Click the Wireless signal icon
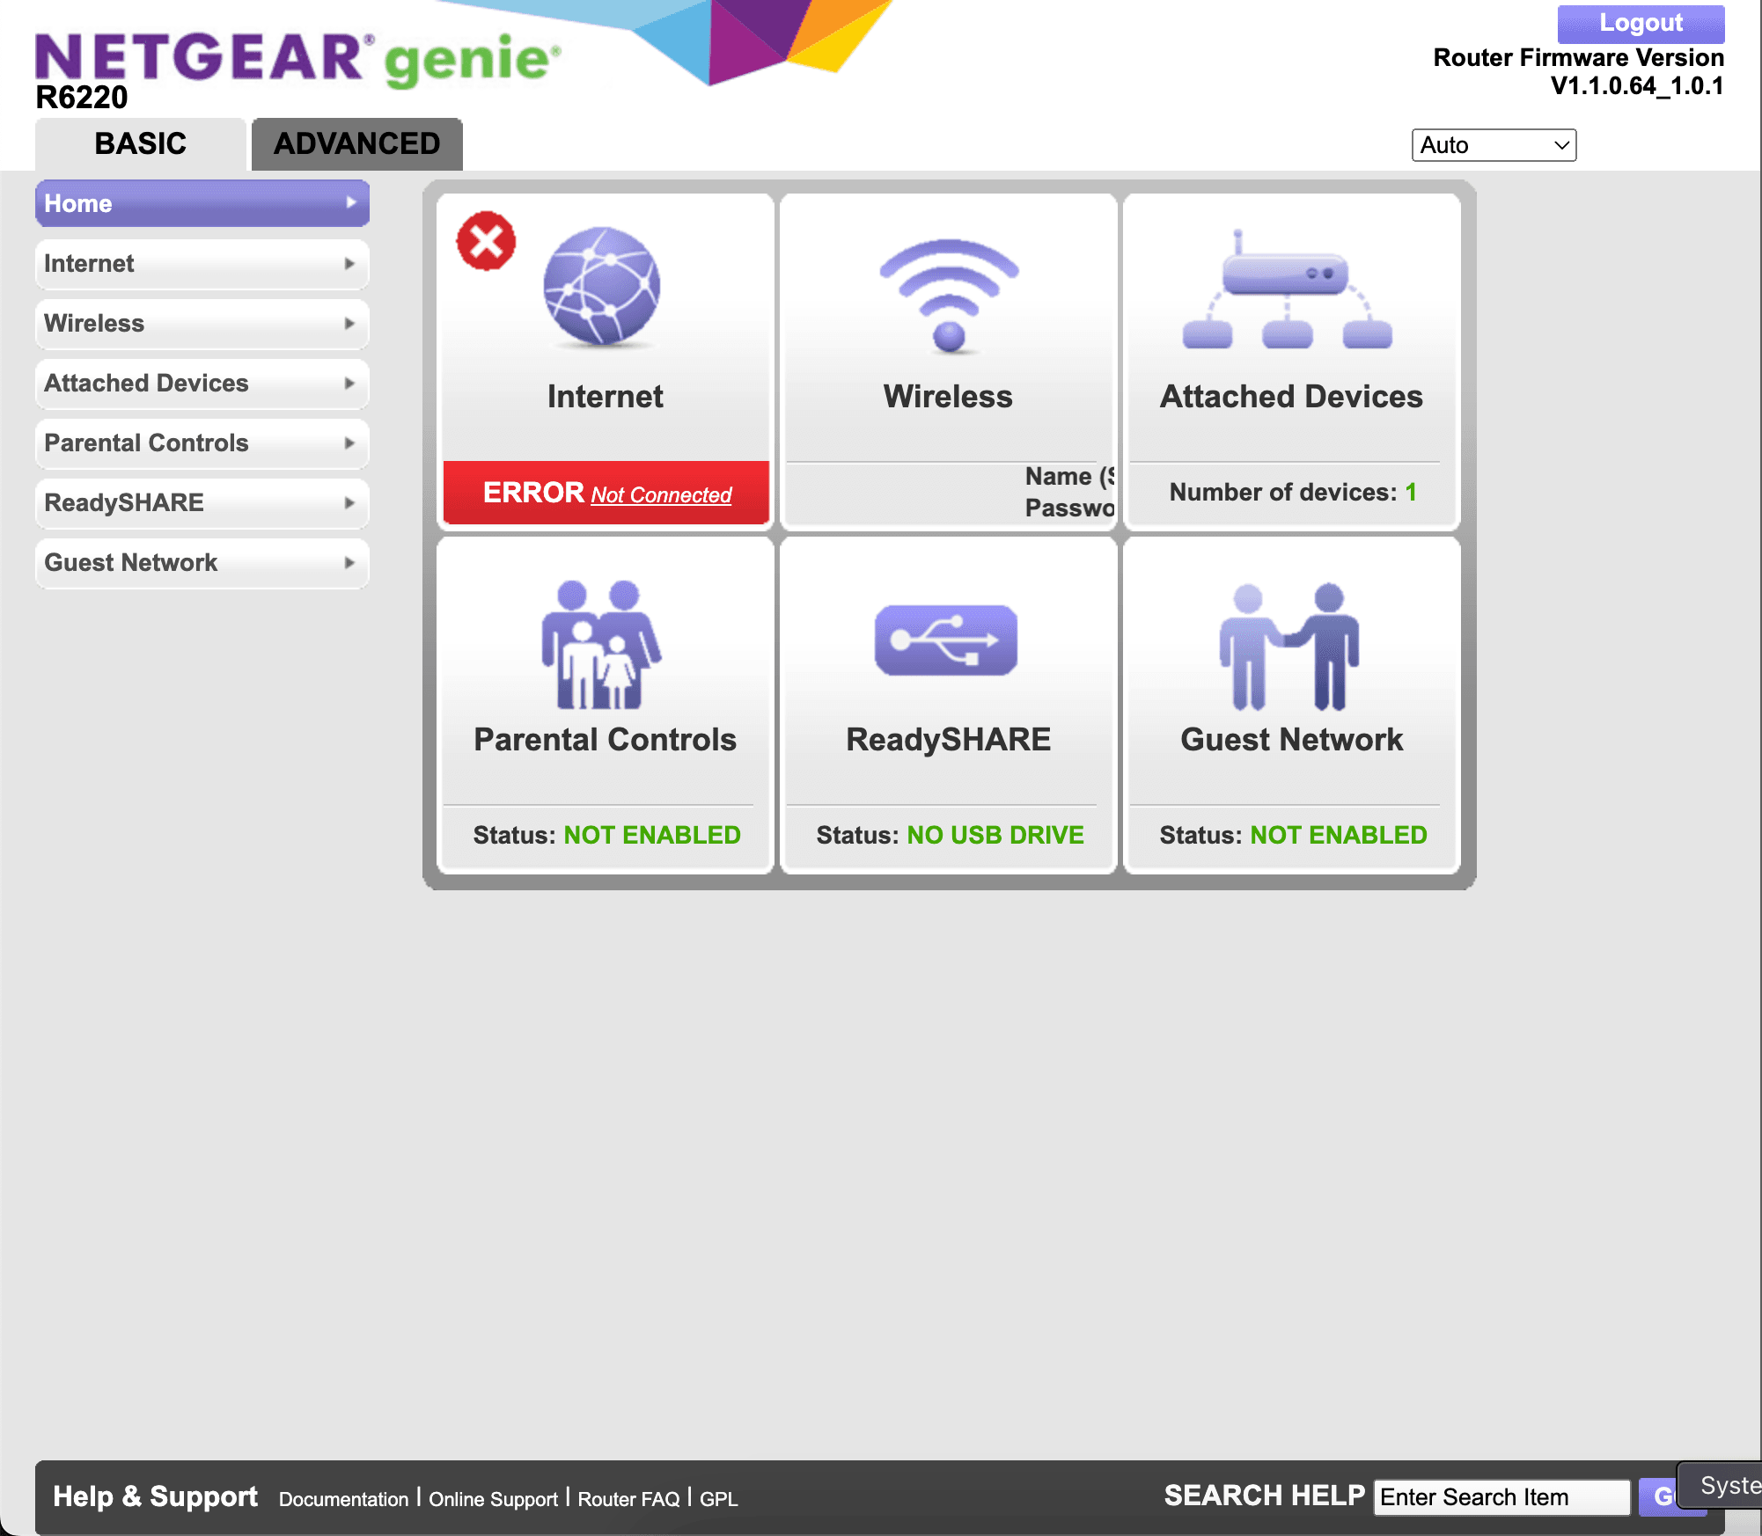 [x=949, y=296]
